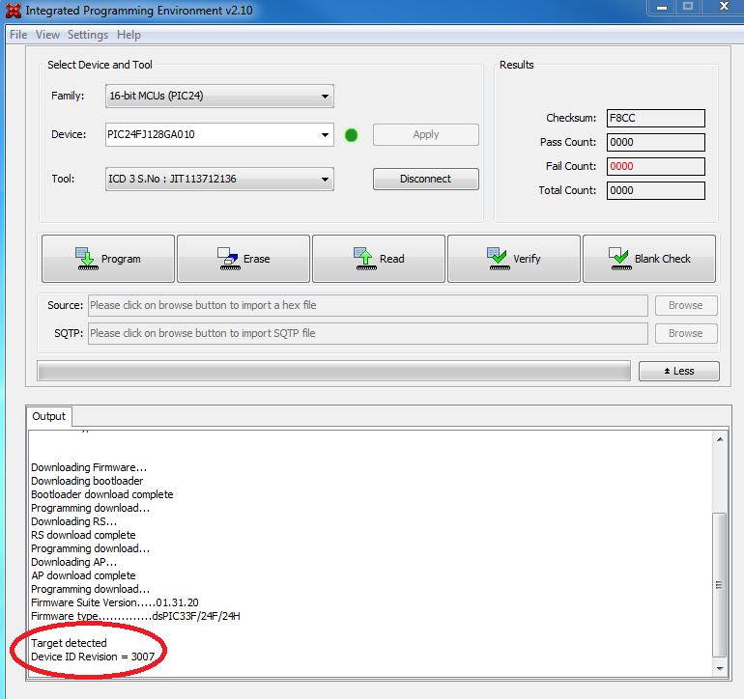Open the File menu
This screenshot has height=699, width=744.
pyautogui.click(x=18, y=35)
